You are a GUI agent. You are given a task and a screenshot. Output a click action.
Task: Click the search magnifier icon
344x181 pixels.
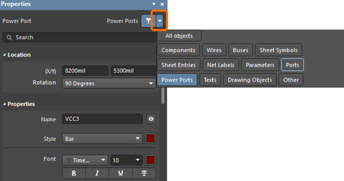pyautogui.click(x=9, y=37)
